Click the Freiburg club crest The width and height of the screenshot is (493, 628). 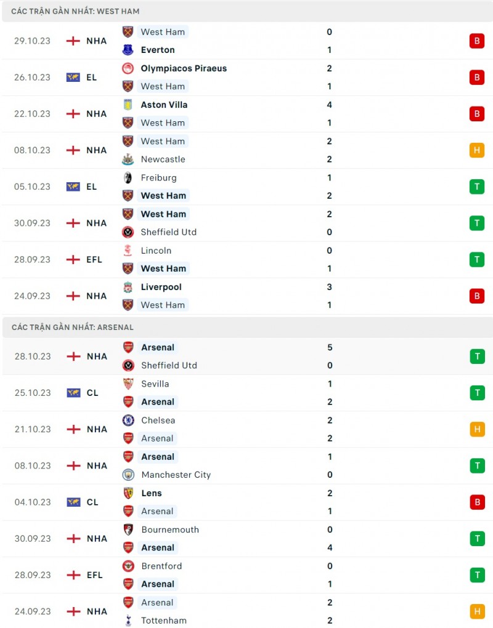(x=128, y=177)
